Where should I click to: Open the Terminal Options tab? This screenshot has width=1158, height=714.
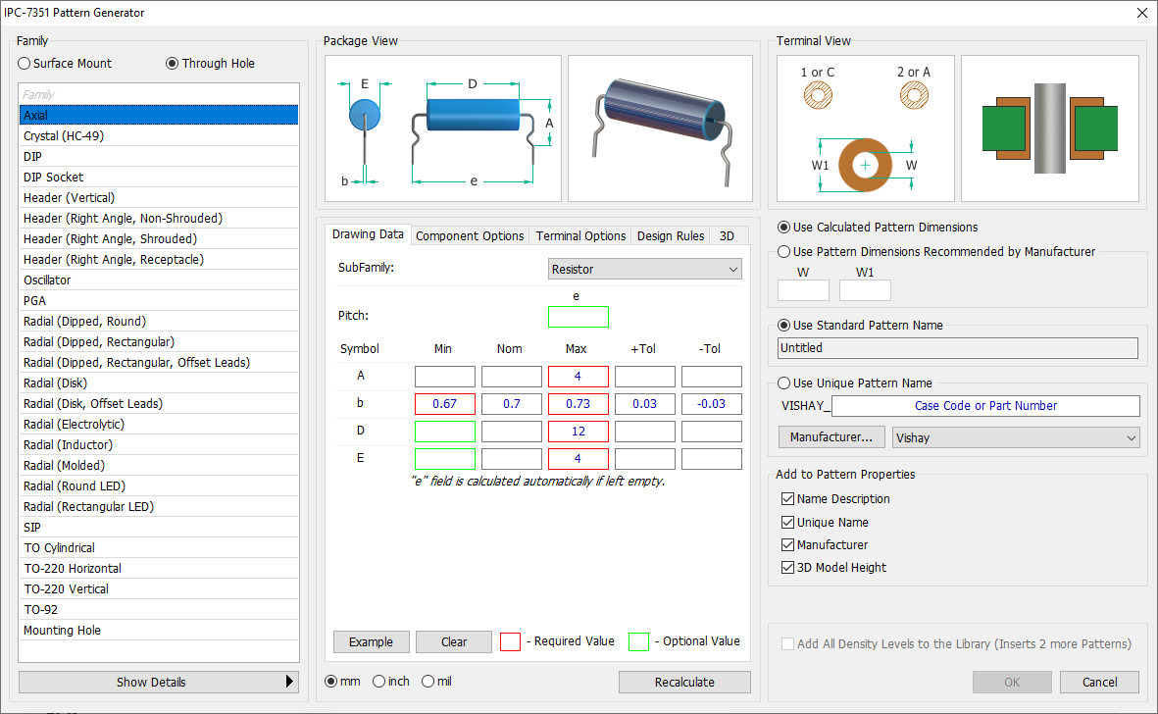point(580,235)
